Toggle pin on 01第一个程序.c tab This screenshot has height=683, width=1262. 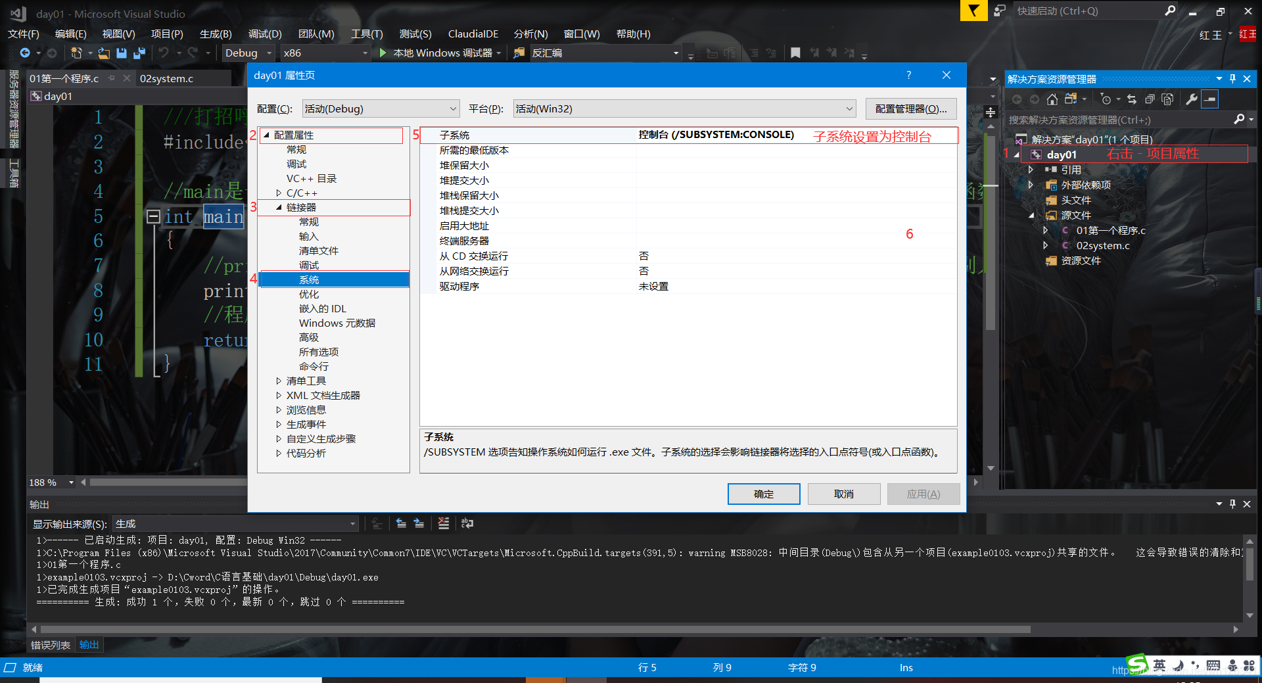click(x=112, y=78)
